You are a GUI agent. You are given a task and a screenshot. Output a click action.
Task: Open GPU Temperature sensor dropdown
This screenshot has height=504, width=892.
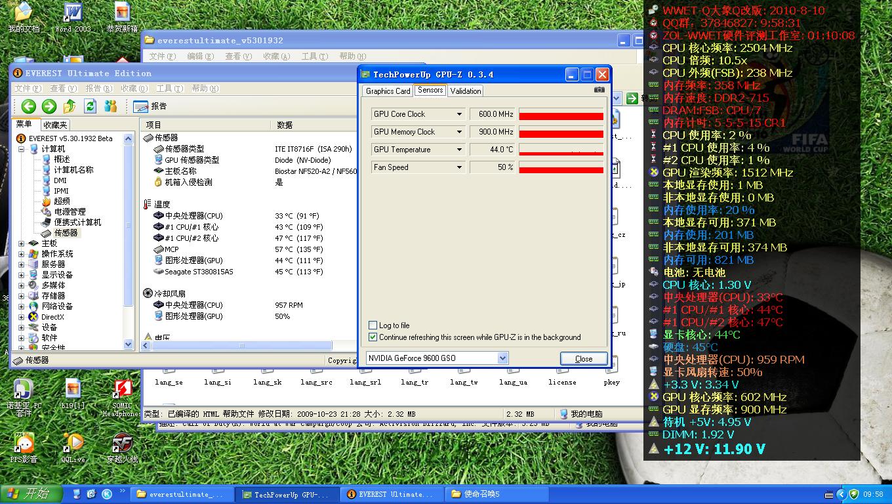click(460, 150)
